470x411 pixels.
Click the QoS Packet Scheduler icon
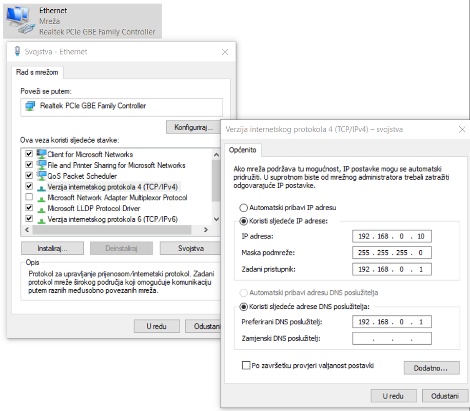(42, 175)
